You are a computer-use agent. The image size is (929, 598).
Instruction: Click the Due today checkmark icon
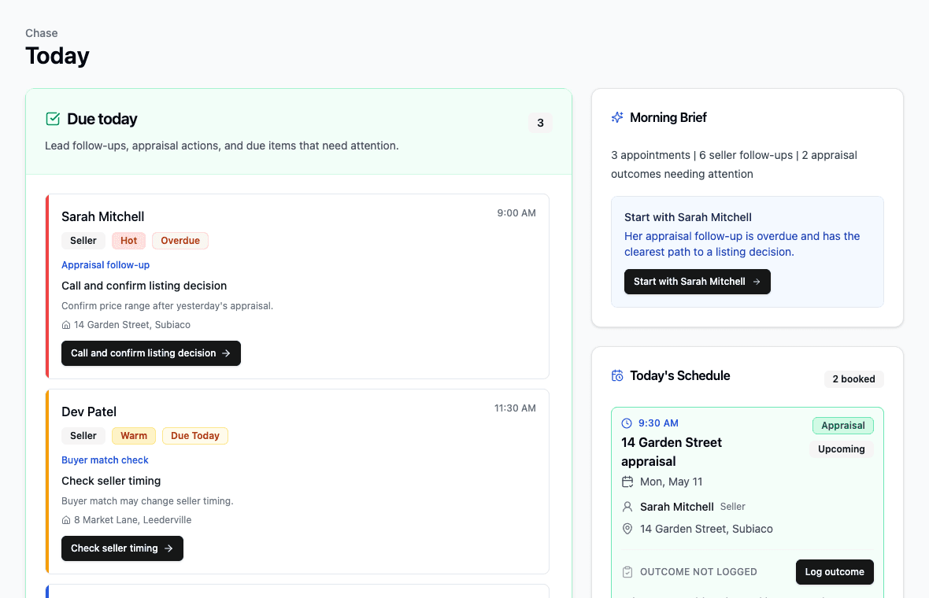click(x=53, y=119)
